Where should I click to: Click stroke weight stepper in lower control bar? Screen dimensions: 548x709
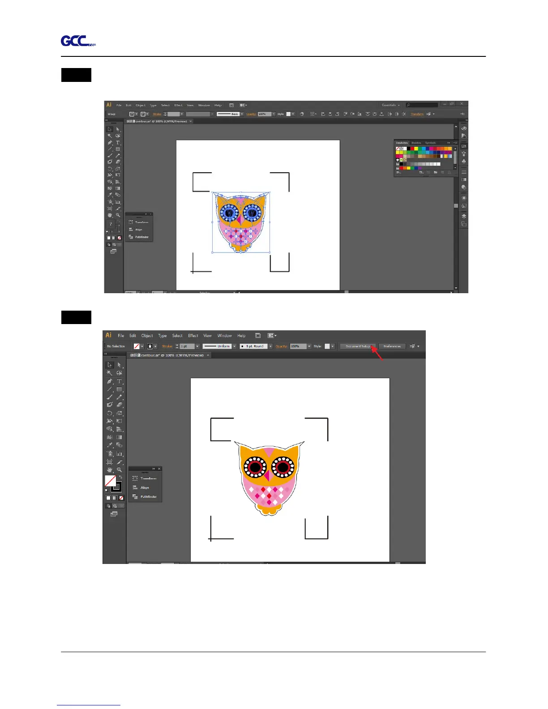[x=177, y=346]
